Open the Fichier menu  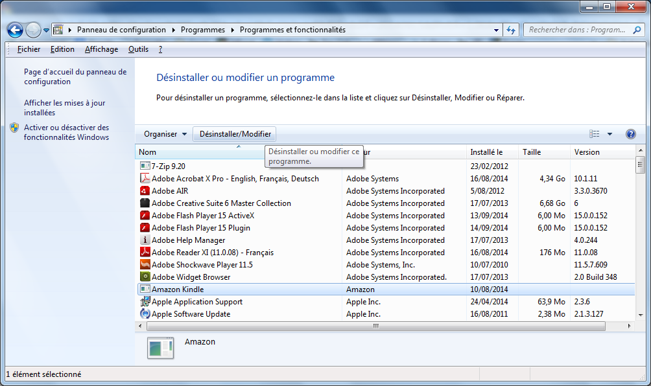coord(29,49)
